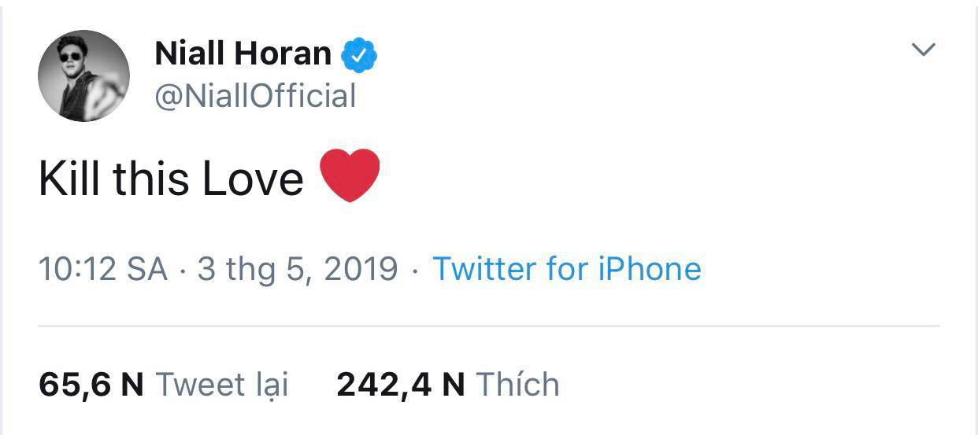
Task: Click the word "Kill" in the tweet
Action: pos(69,179)
